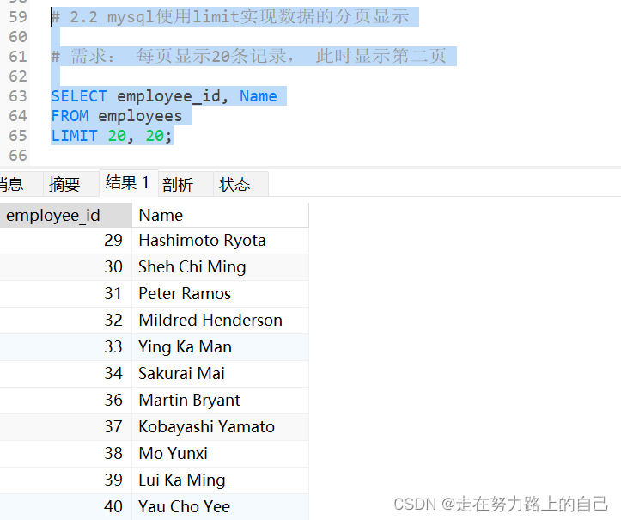The width and height of the screenshot is (621, 520).
Task: Click employee_id value 39
Action: pyautogui.click(x=66, y=480)
